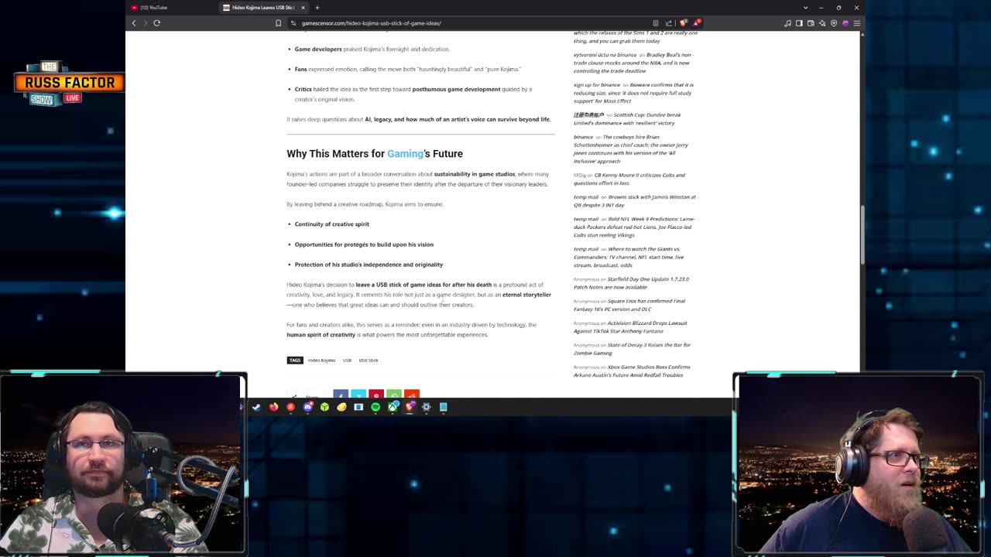This screenshot has height=557, width=991.
Task: Open site info icon beside the URL
Action: pyautogui.click(x=293, y=23)
